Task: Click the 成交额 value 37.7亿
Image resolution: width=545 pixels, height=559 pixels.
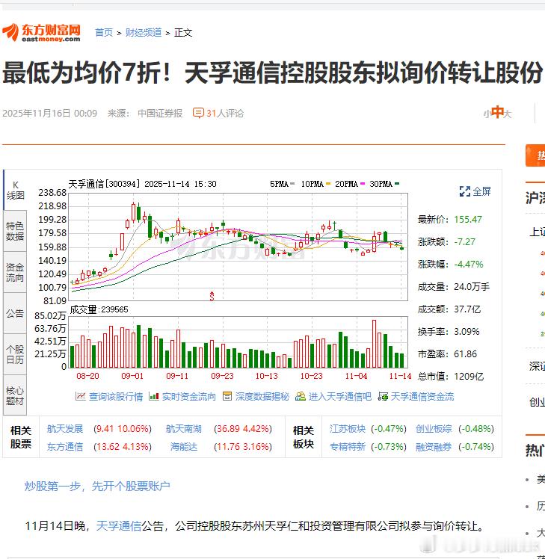Action: 467,309
